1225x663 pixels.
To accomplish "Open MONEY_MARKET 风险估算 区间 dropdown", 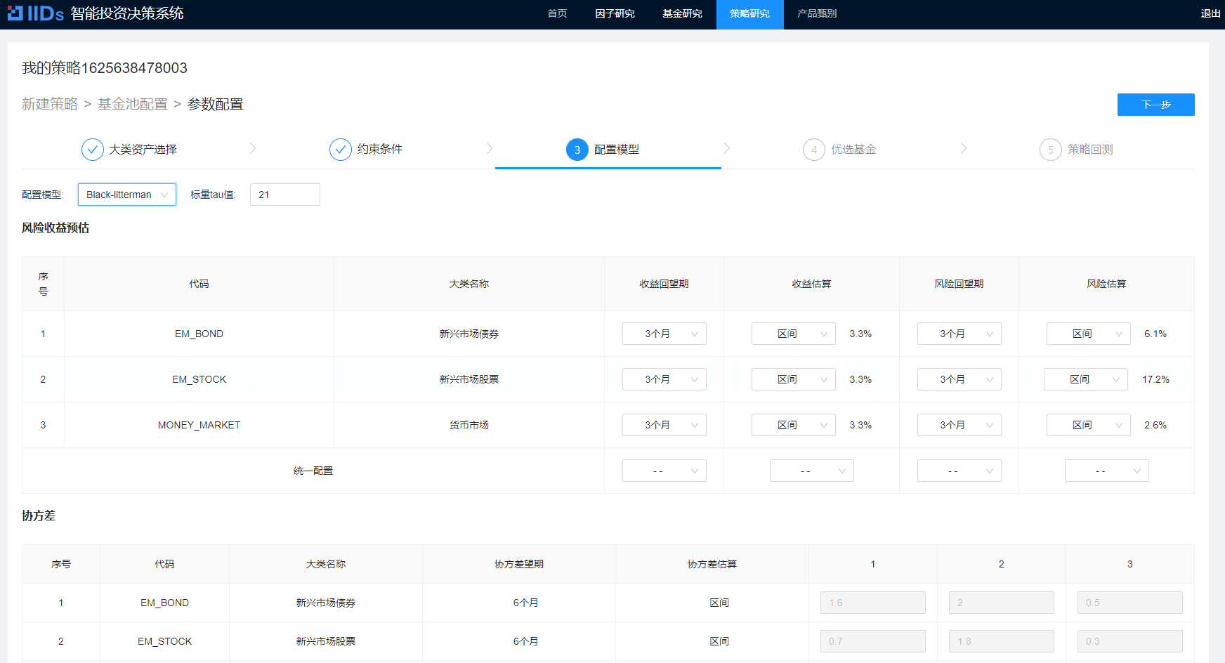I will click(x=1089, y=425).
